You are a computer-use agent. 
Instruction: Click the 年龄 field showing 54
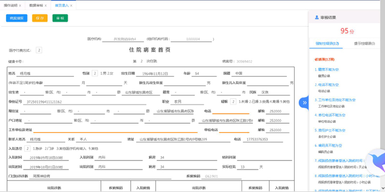click(x=204, y=73)
